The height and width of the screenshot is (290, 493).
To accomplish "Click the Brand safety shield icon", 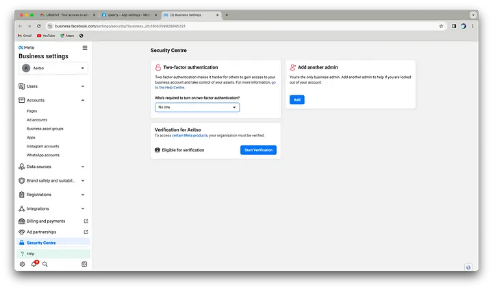I will coord(22,181).
